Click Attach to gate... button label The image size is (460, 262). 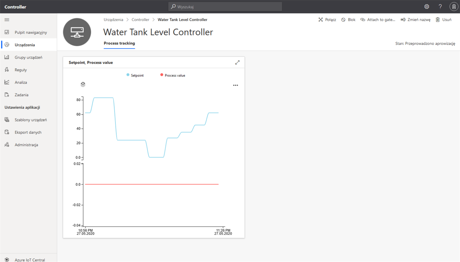381,20
